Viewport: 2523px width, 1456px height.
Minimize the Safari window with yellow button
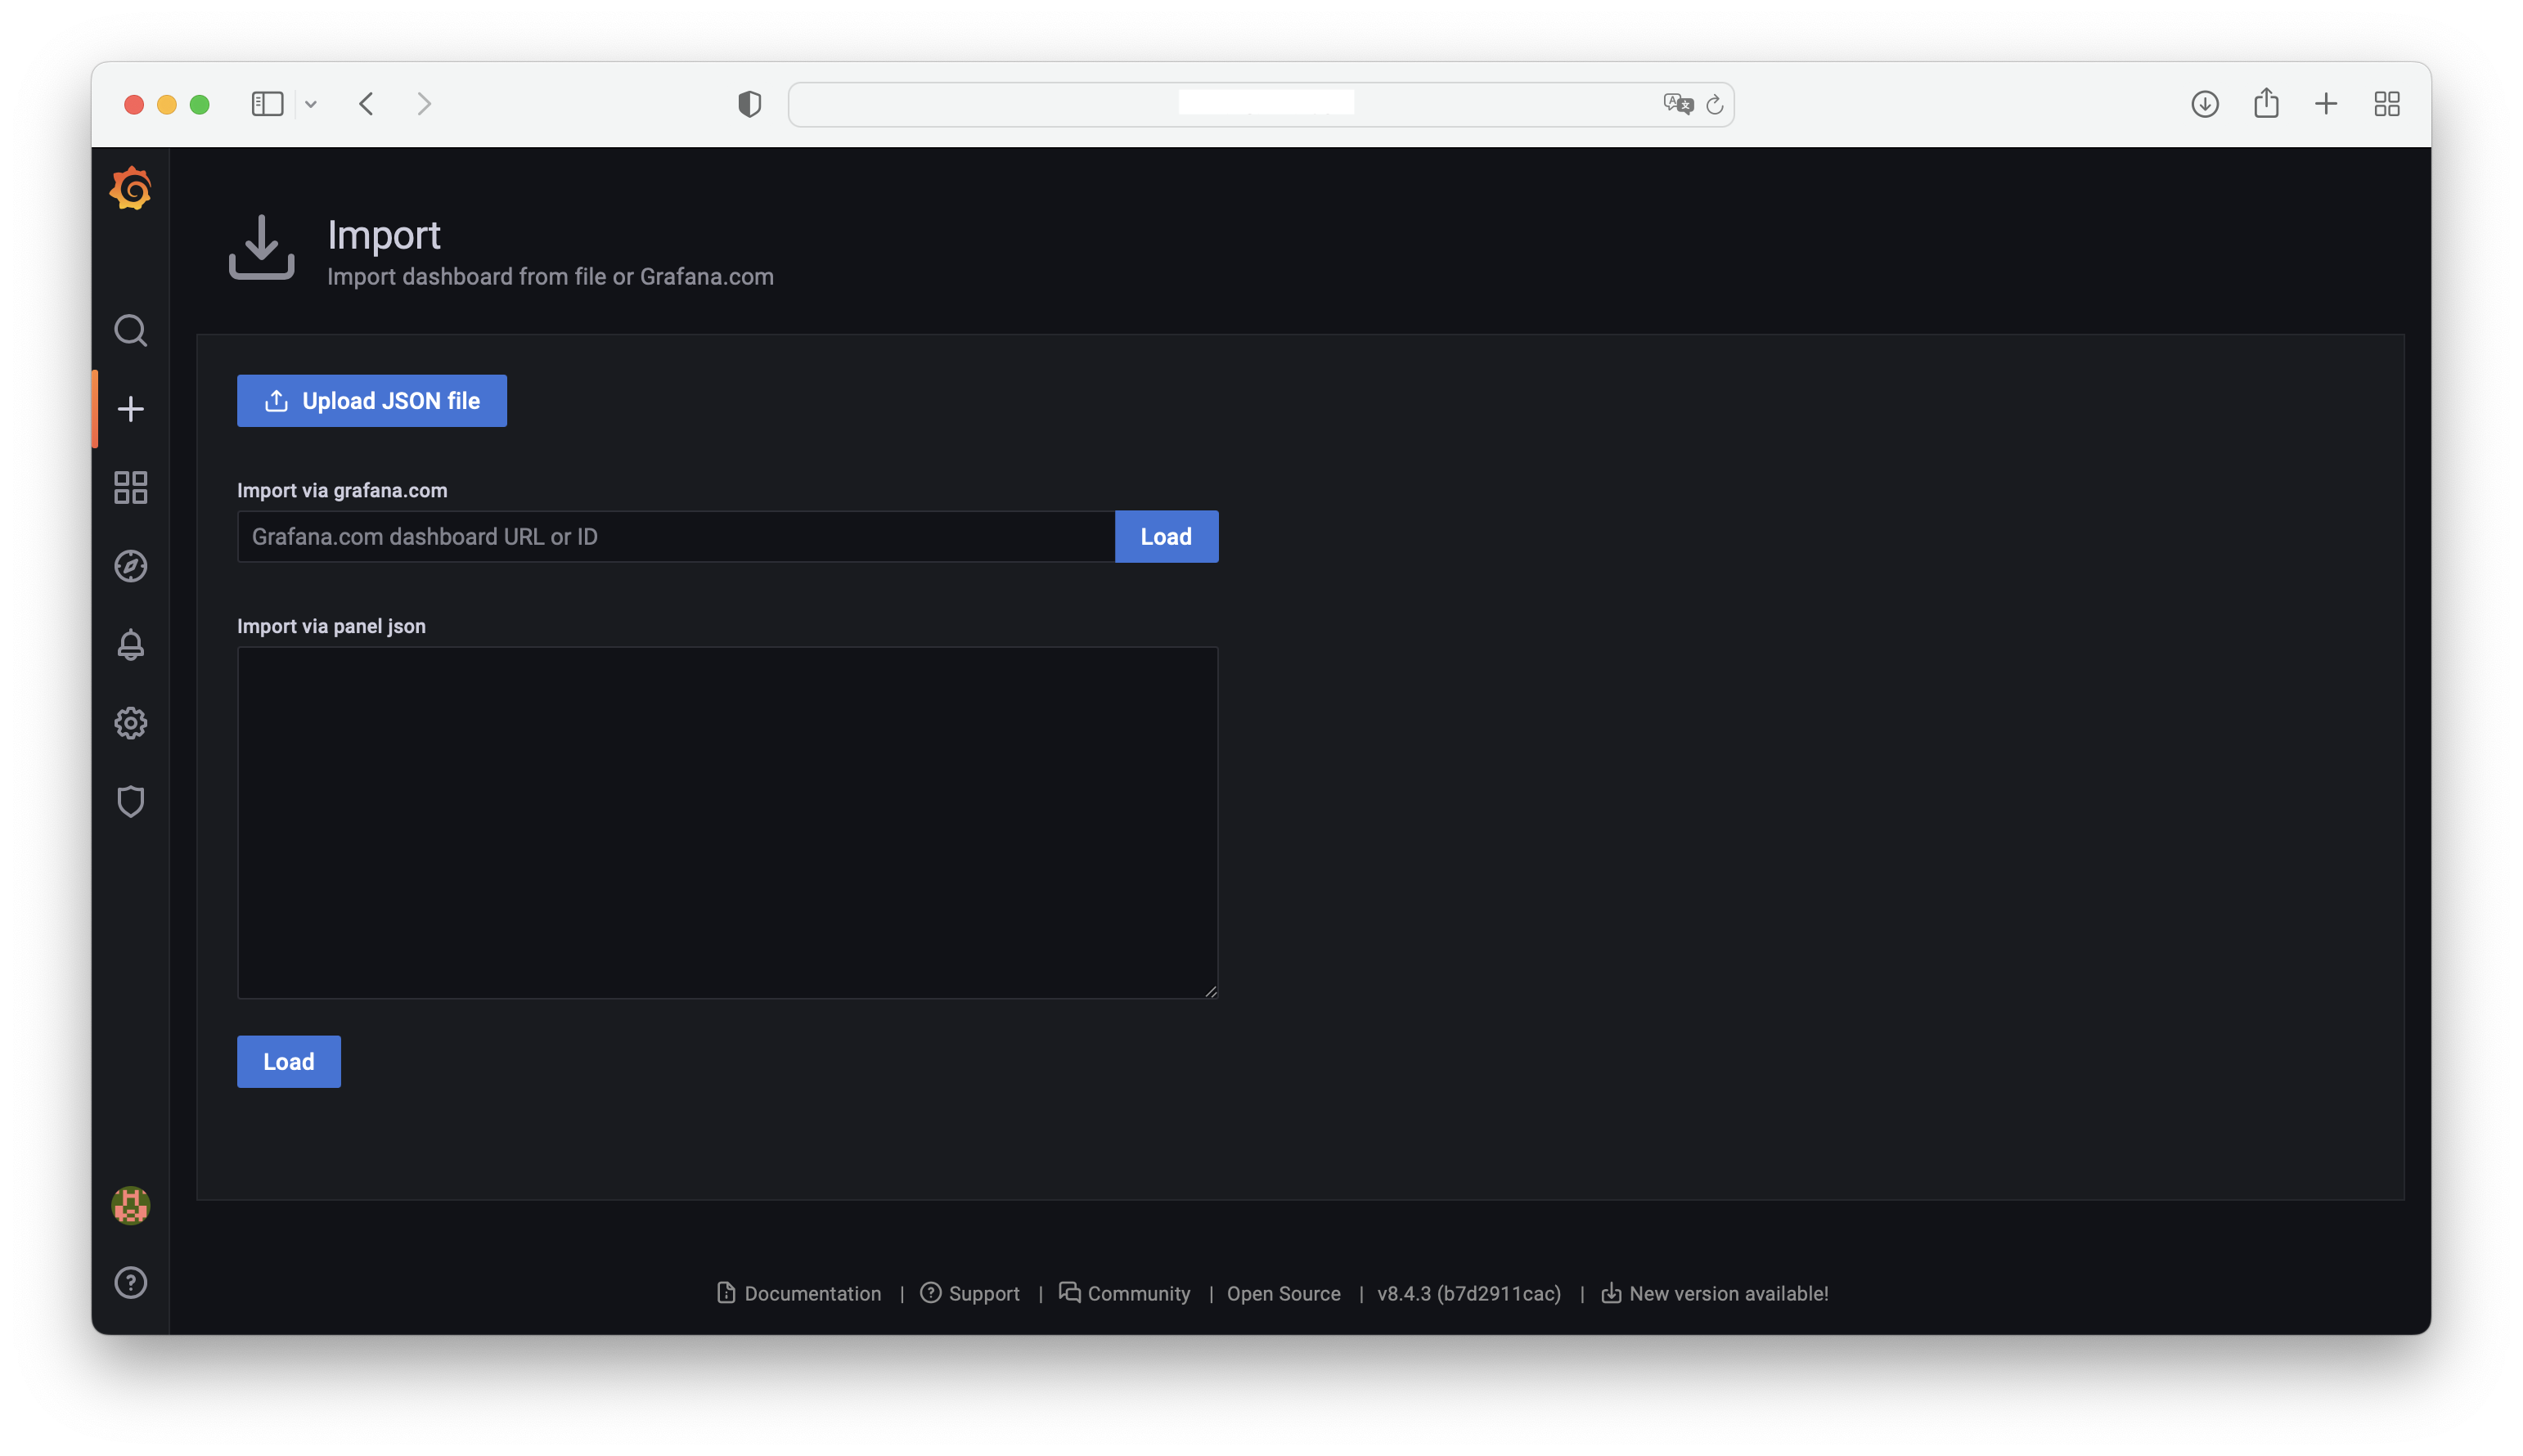point(166,104)
